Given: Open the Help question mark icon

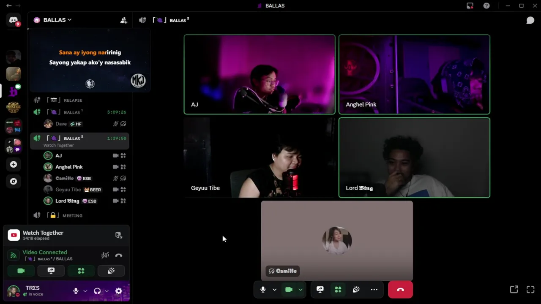Looking at the screenshot, I should pos(486,5).
